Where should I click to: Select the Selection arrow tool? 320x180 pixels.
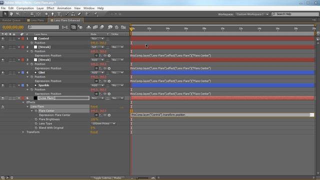click(x=5, y=14)
